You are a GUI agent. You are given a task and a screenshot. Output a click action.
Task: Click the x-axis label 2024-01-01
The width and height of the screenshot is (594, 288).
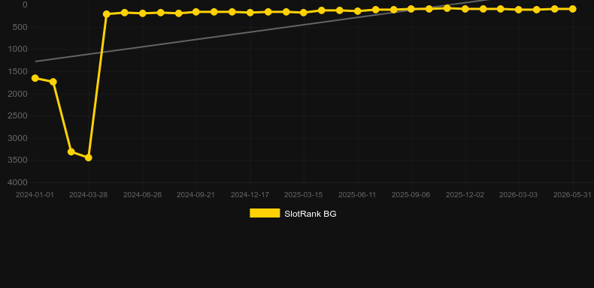tap(35, 195)
